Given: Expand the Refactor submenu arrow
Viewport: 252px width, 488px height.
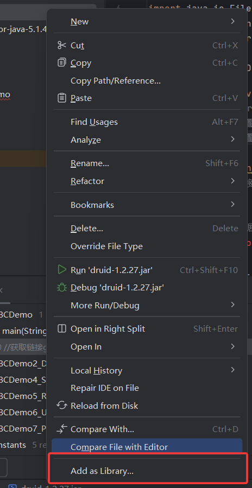Looking at the screenshot, I should pos(232,181).
